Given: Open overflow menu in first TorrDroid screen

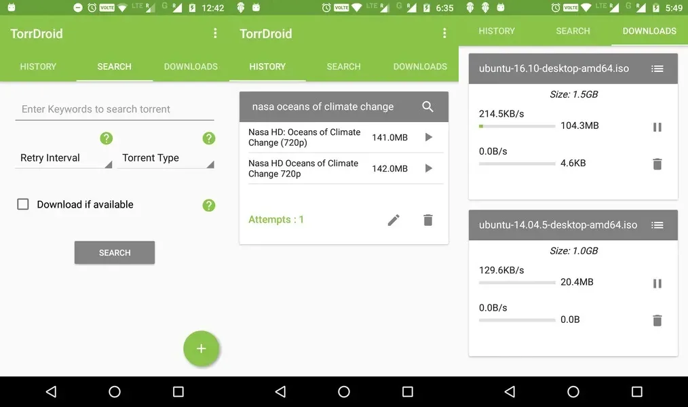Looking at the screenshot, I should 215,33.
